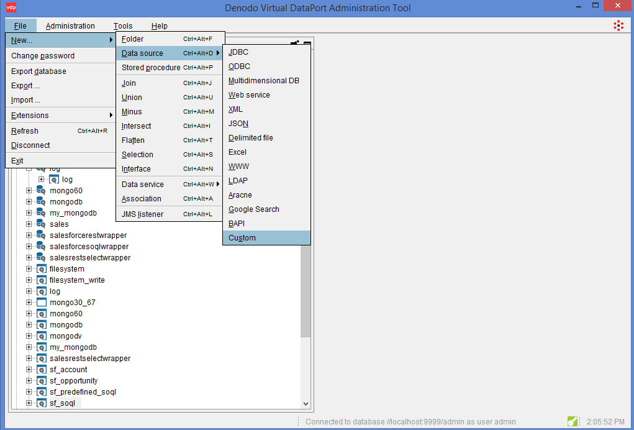Click the Denodo logo icon at top right
This screenshot has height=430, width=634.
(x=618, y=26)
